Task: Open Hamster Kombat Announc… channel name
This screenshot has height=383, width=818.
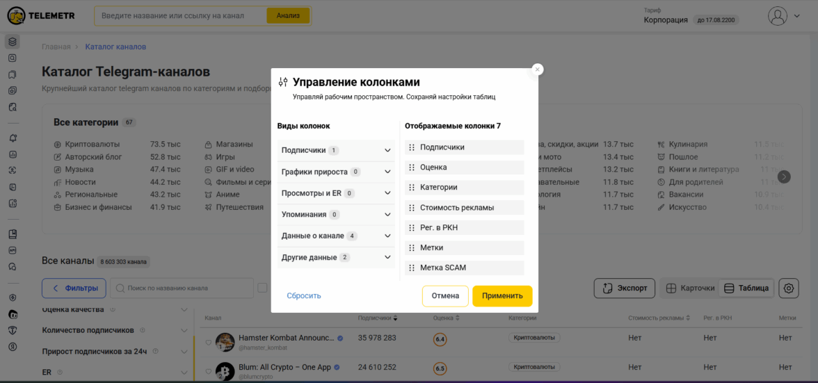Action: pos(287,338)
